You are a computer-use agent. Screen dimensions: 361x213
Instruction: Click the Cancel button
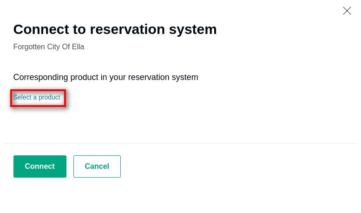pyautogui.click(x=97, y=166)
